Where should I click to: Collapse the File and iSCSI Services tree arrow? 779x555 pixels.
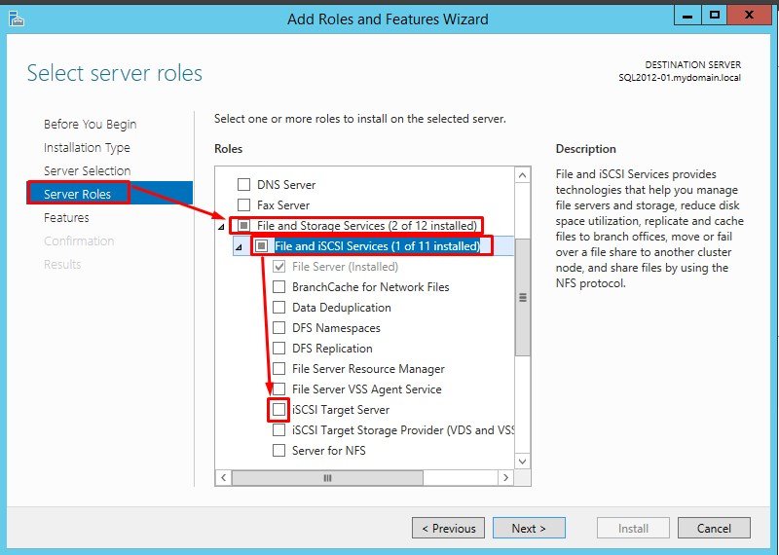[x=239, y=247]
